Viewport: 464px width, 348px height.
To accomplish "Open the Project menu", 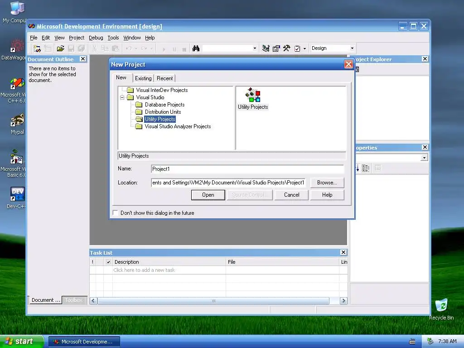I will click(76, 38).
